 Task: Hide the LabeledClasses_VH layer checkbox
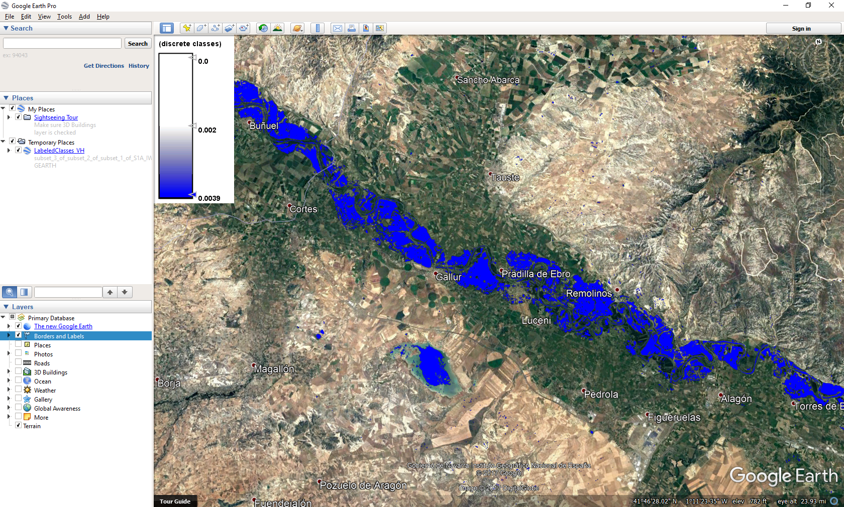[x=18, y=150]
